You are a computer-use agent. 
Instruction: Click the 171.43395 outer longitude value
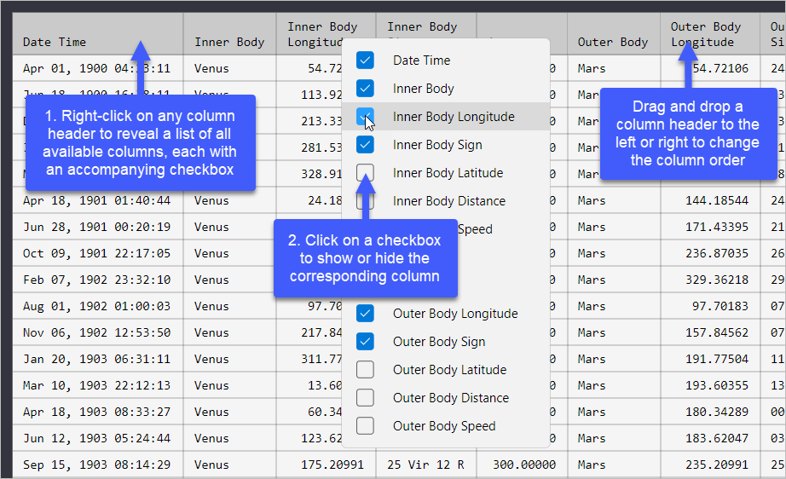click(x=717, y=227)
